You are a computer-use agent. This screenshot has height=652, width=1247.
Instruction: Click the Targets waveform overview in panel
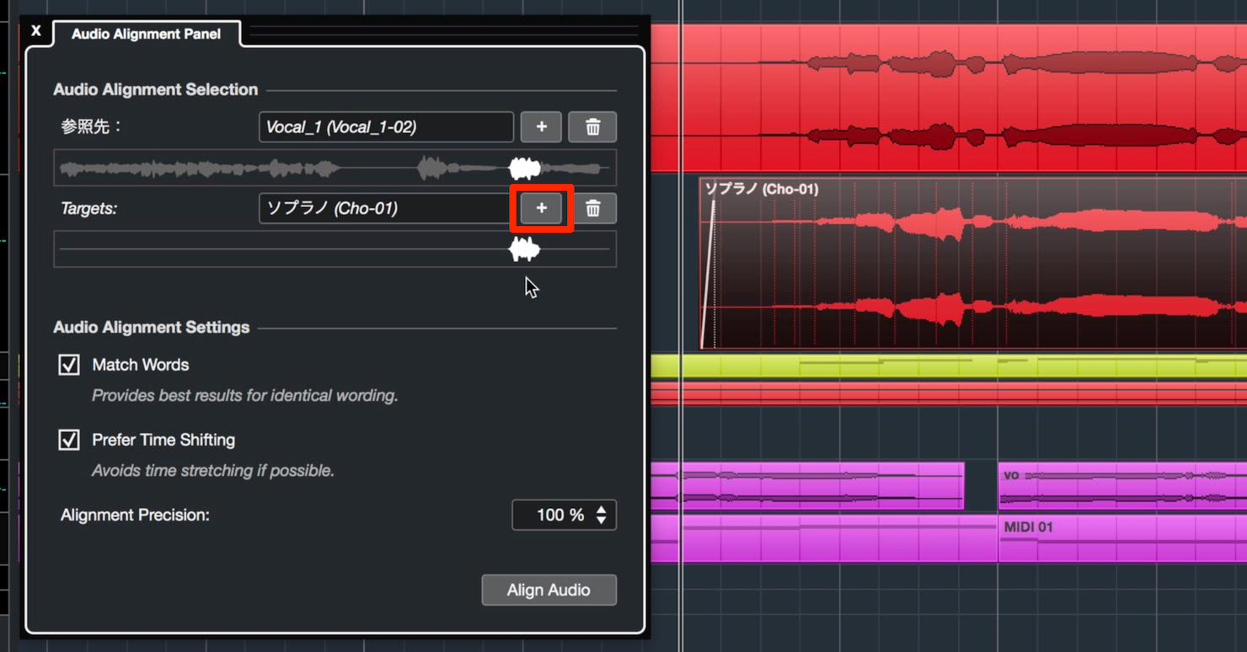(334, 249)
